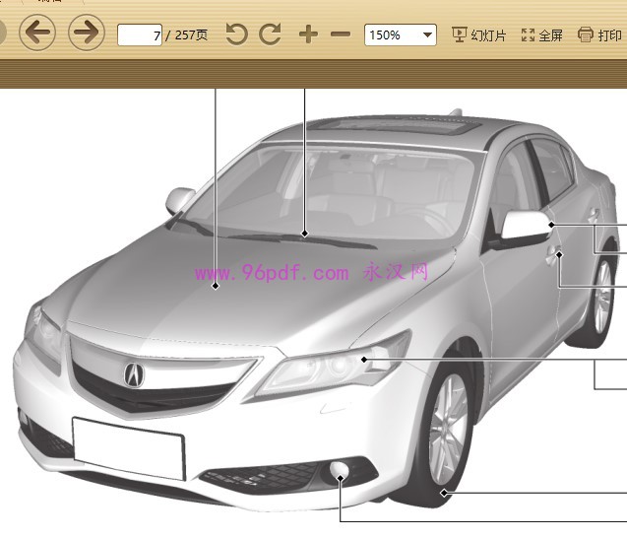Click the fog light on the bumper
This screenshot has height=539, width=627.
click(341, 475)
